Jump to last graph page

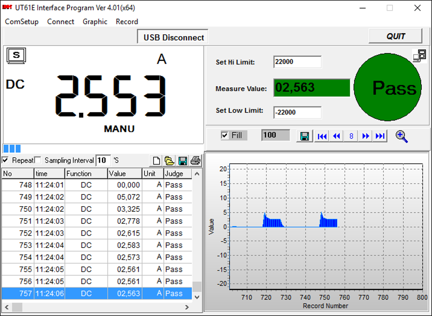[380, 136]
